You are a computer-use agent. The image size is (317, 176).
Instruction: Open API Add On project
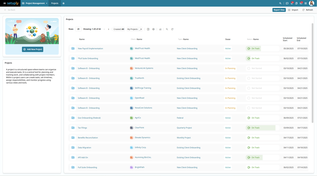pyautogui.click(x=83, y=158)
